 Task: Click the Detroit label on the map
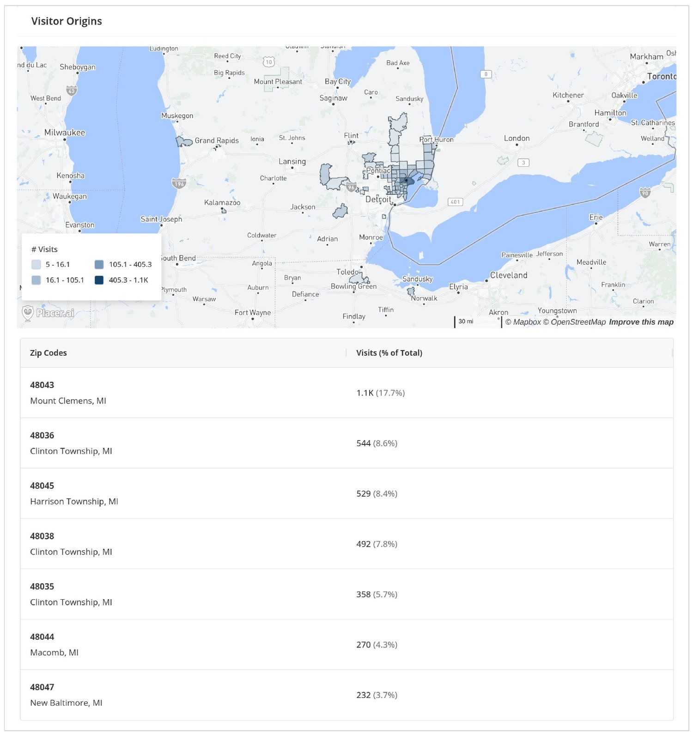(x=378, y=200)
